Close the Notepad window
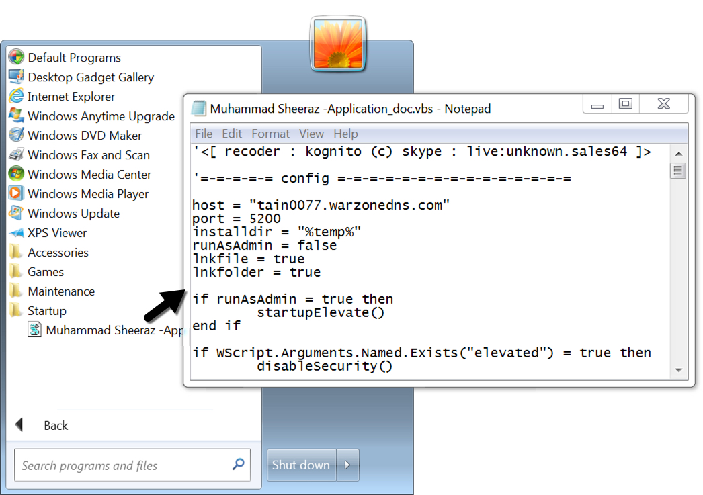 coord(663,104)
